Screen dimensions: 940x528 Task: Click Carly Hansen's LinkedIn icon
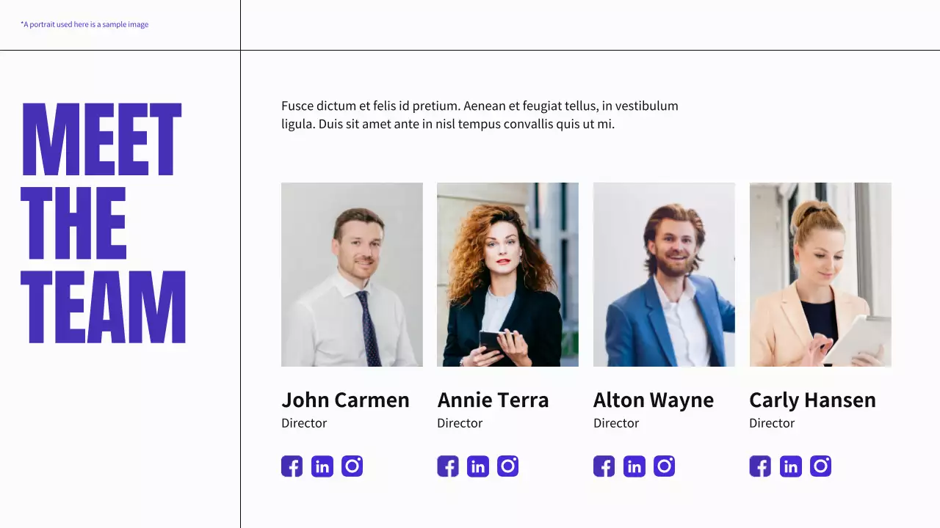coord(791,466)
